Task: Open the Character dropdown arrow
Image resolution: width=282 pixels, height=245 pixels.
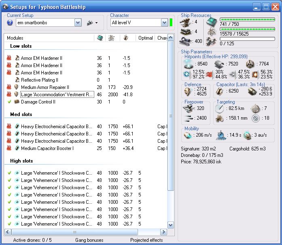Action: tap(164, 23)
